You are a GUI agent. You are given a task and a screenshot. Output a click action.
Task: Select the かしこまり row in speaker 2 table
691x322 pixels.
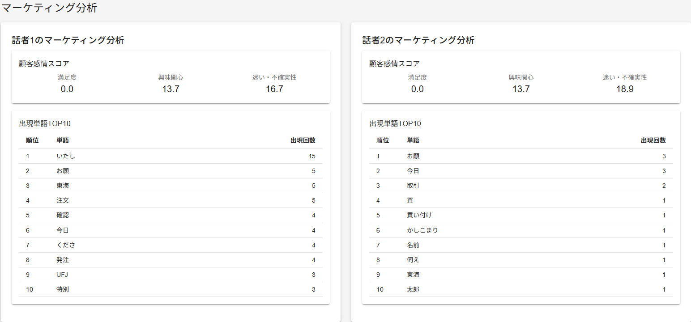click(521, 230)
